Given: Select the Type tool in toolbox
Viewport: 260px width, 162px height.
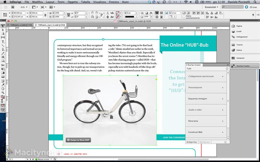Looking at the screenshot, I should (3, 42).
